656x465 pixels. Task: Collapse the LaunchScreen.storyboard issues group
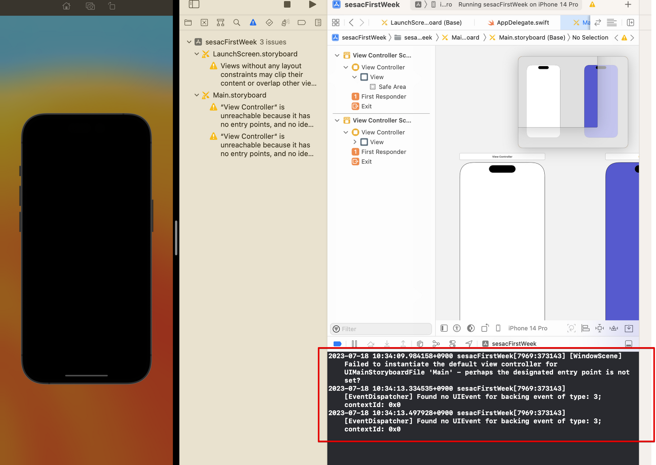click(x=196, y=54)
